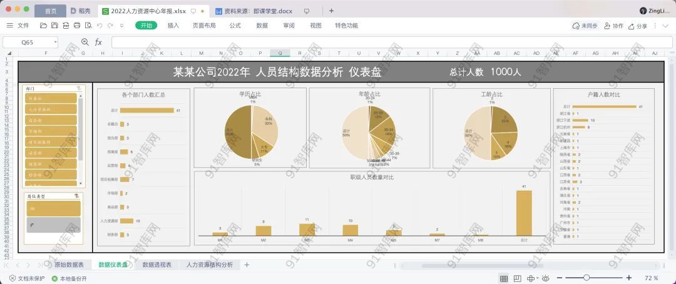Switch to the 数据透视表 sheet tab
The height and width of the screenshot is (284, 676).
pos(156,265)
